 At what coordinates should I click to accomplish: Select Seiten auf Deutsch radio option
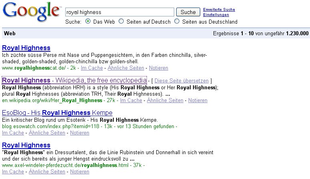click(x=121, y=21)
